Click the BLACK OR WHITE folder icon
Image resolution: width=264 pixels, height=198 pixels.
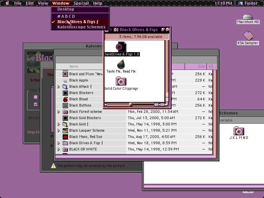point(65,149)
